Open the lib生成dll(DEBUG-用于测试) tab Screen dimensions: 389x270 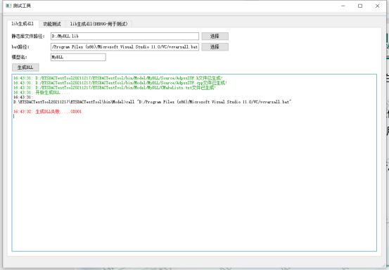[x=98, y=24]
